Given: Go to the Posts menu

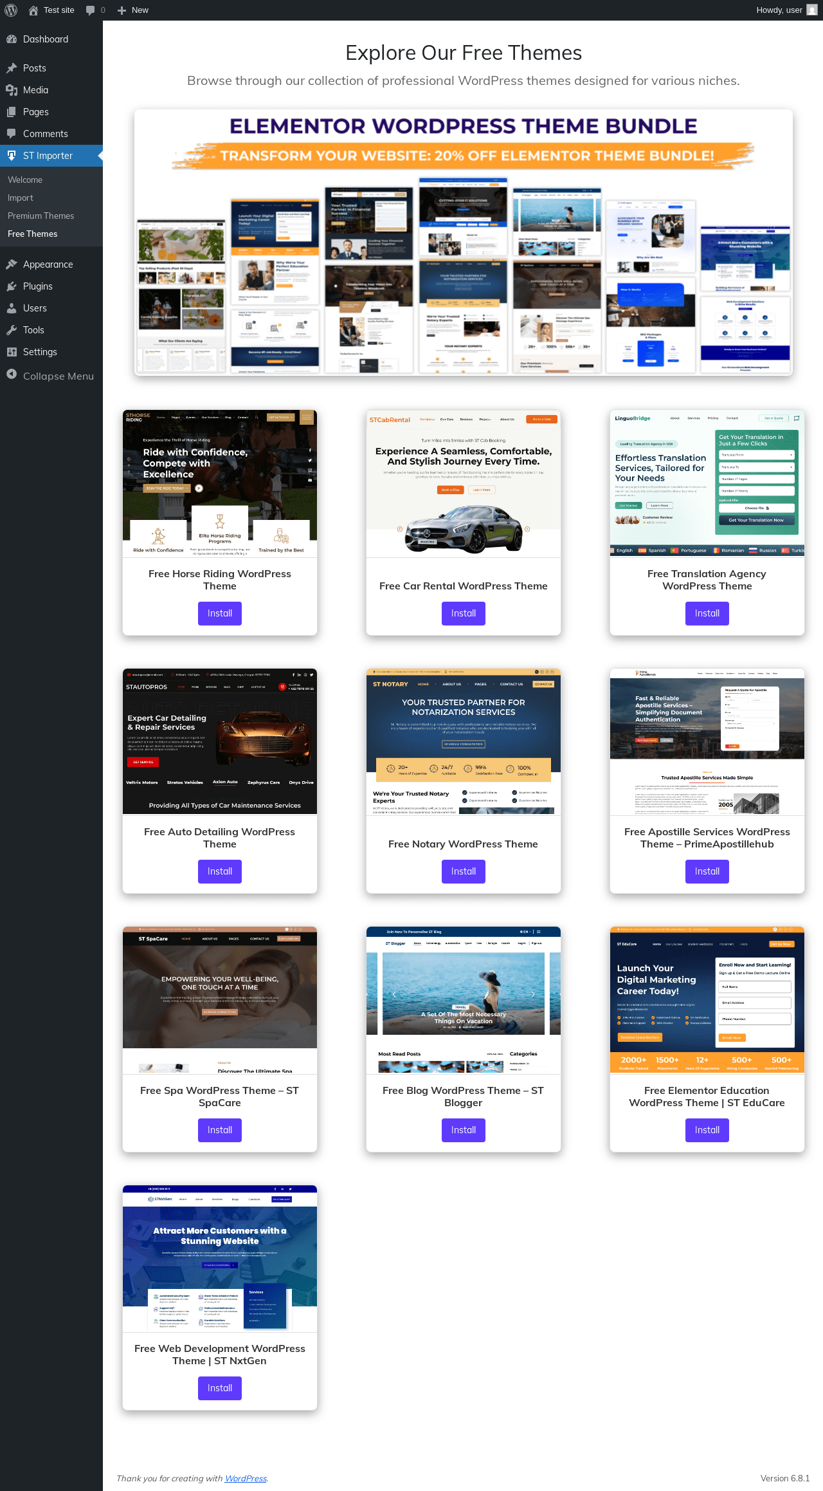Looking at the screenshot, I should [x=51, y=68].
